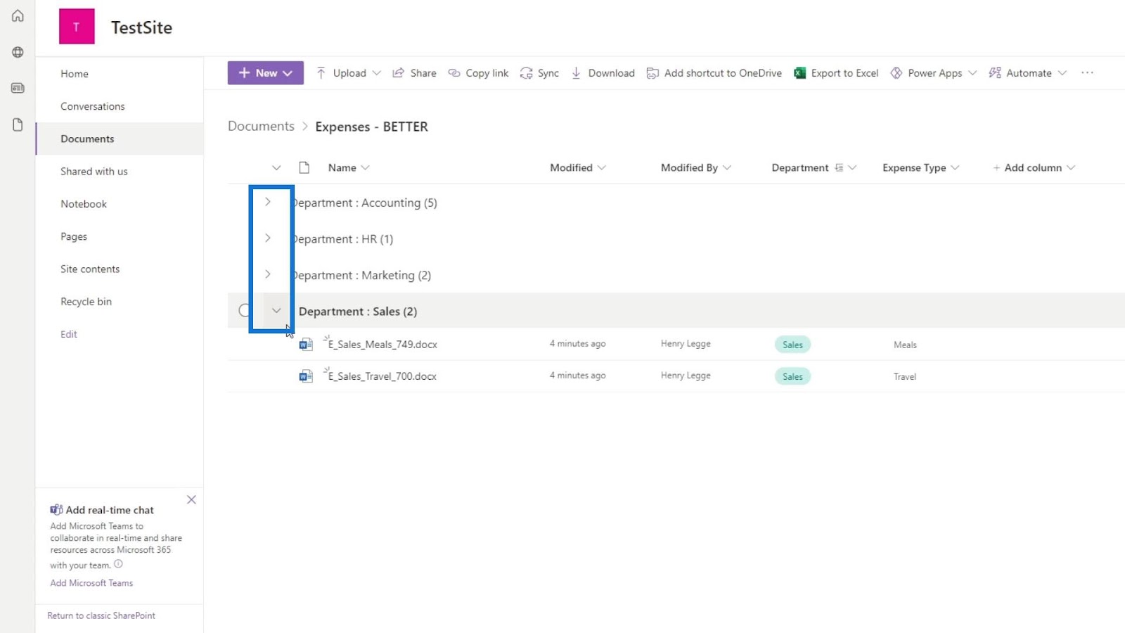Click Word icon for E_Sales_Meals_749.docx

coord(305,344)
